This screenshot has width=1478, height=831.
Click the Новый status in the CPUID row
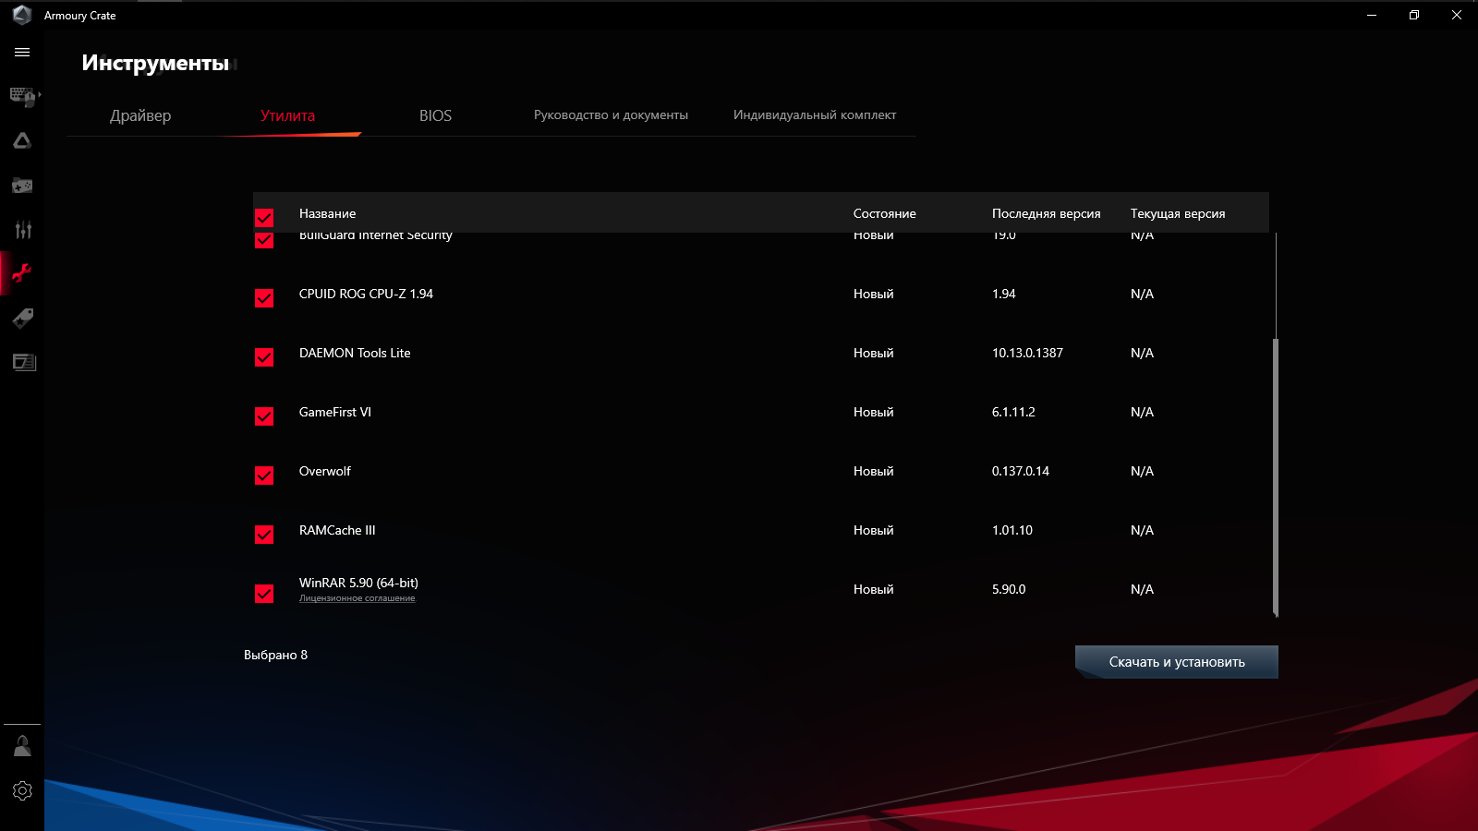pos(873,294)
